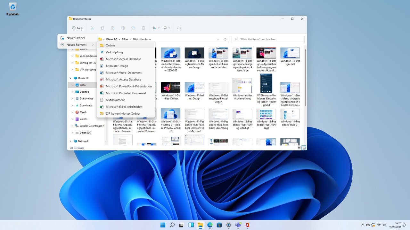Open the View layout dropdown

click(167, 28)
